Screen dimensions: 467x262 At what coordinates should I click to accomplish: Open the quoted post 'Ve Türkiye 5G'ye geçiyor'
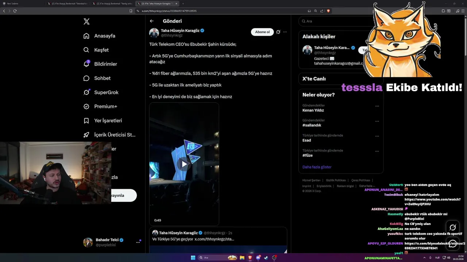pyautogui.click(x=218, y=240)
